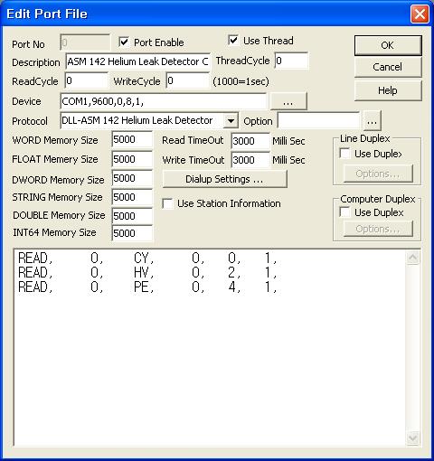
Task: Click the ThreadCycle input field
Action: coord(291,61)
